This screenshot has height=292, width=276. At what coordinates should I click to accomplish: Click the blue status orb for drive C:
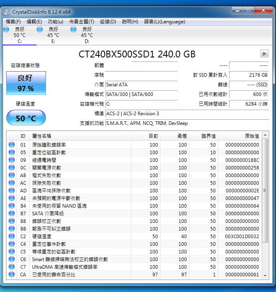(x=6, y=29)
